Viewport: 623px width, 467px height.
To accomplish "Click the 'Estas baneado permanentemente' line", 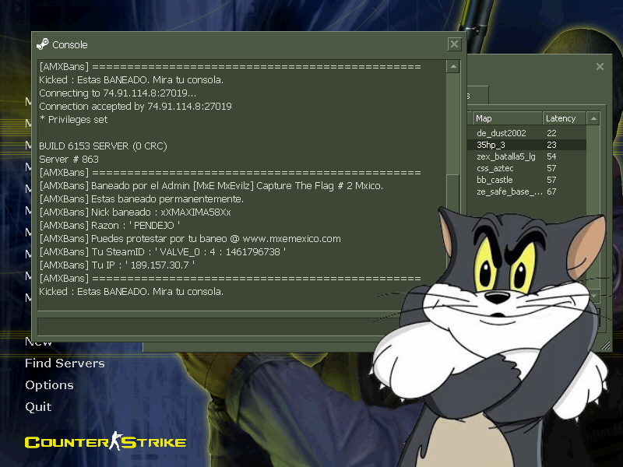I will 142,199.
